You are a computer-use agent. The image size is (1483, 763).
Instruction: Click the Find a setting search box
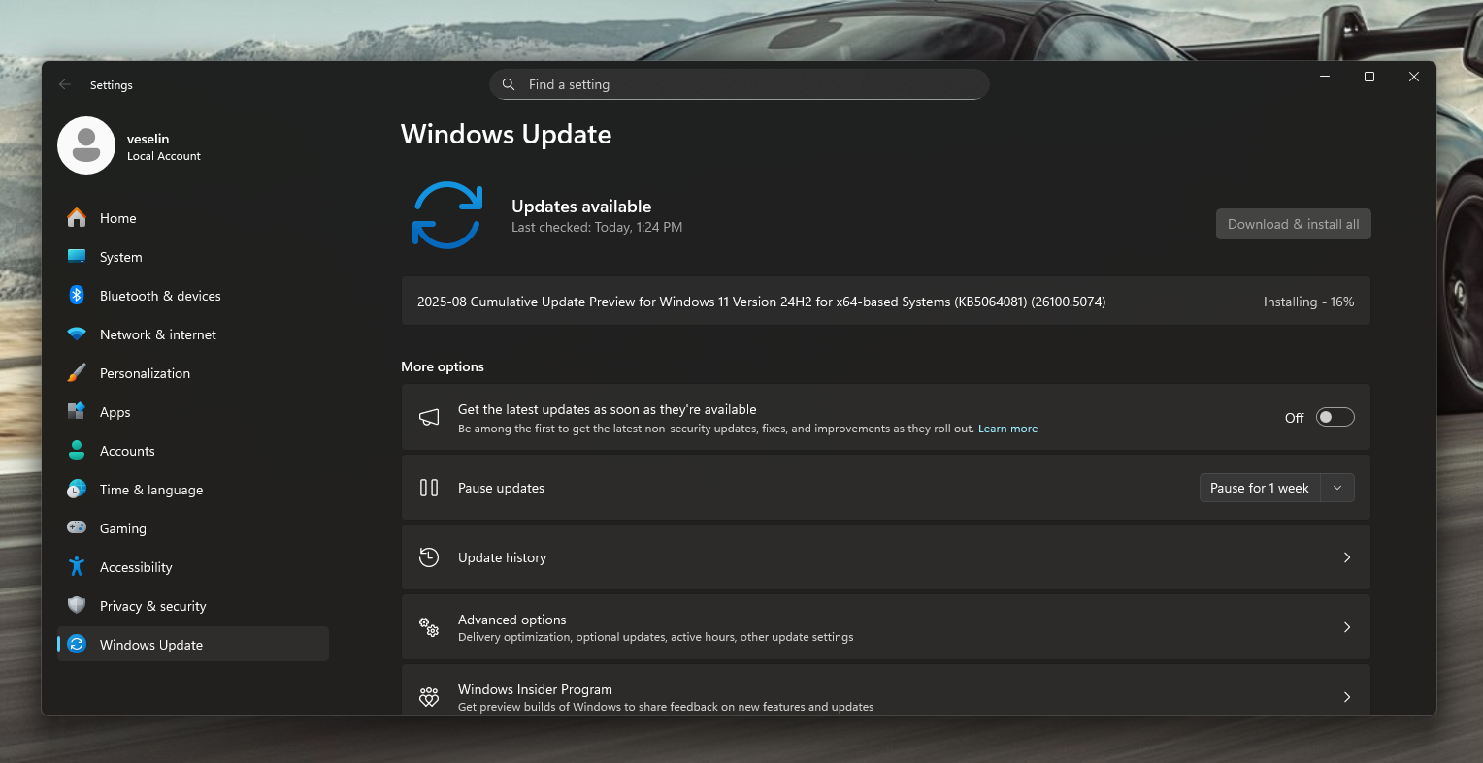(740, 84)
